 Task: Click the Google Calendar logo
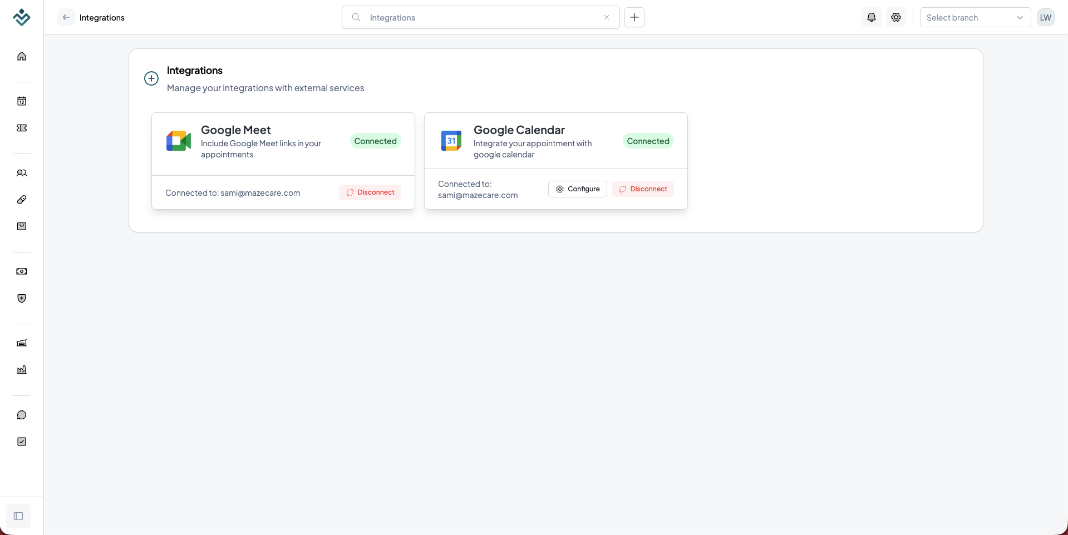pyautogui.click(x=451, y=141)
